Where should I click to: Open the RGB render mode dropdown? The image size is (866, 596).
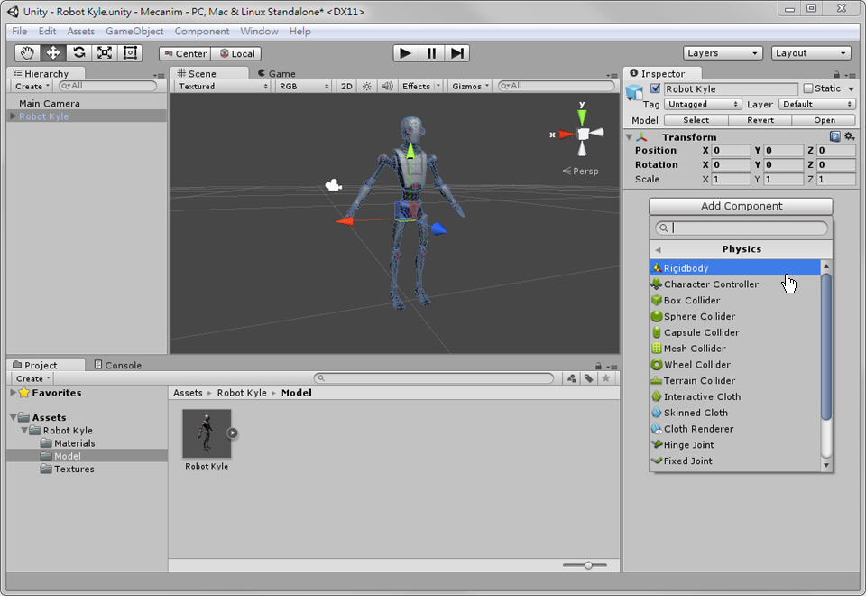(303, 87)
